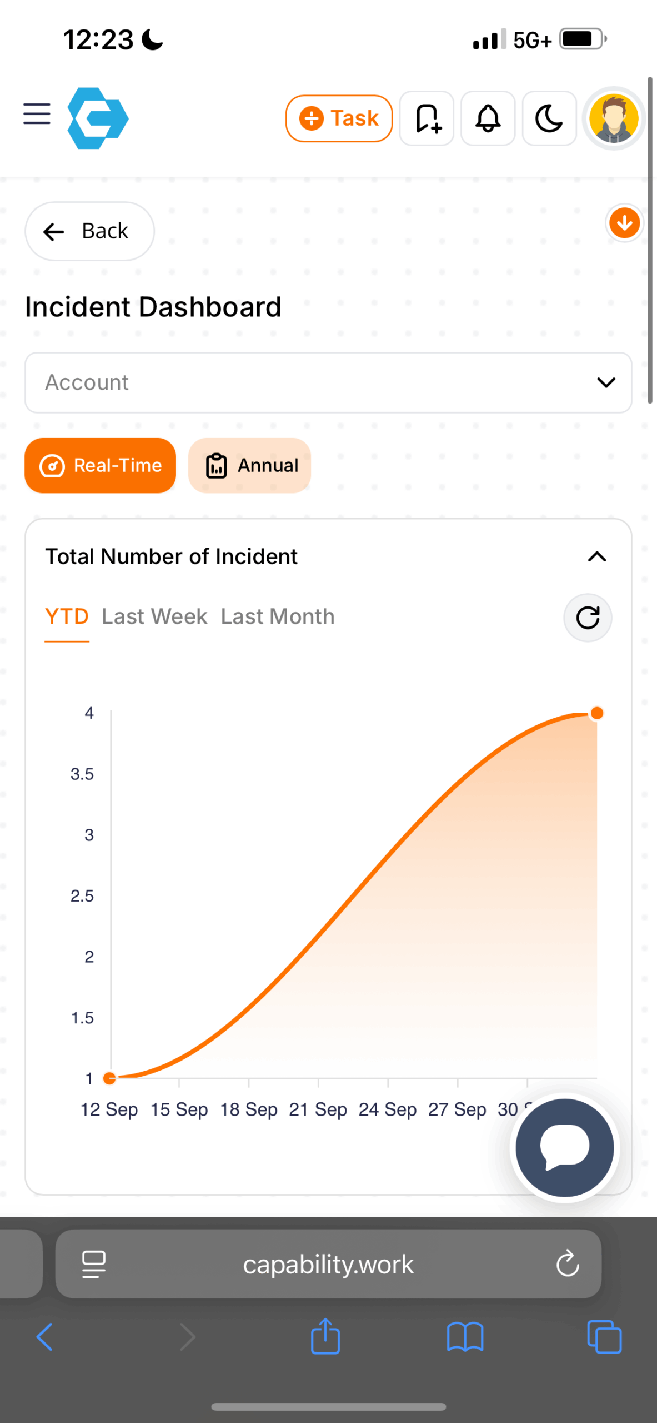657x1423 pixels.
Task: Open the add bookmark icon
Action: (427, 118)
